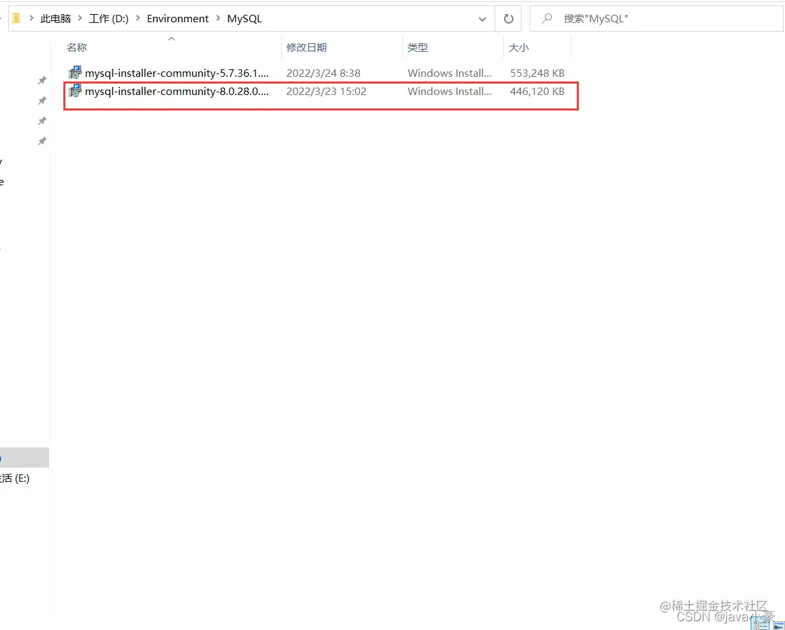This screenshot has width=785, height=630.
Task: Click date 2022/3/24 8:38
Action: click(x=323, y=73)
